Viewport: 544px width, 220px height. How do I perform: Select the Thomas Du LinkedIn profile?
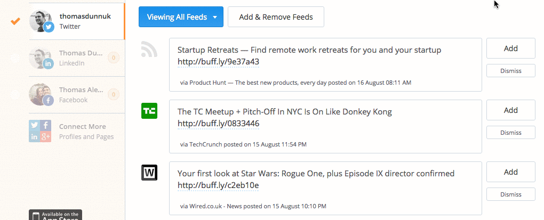[x=77, y=58]
